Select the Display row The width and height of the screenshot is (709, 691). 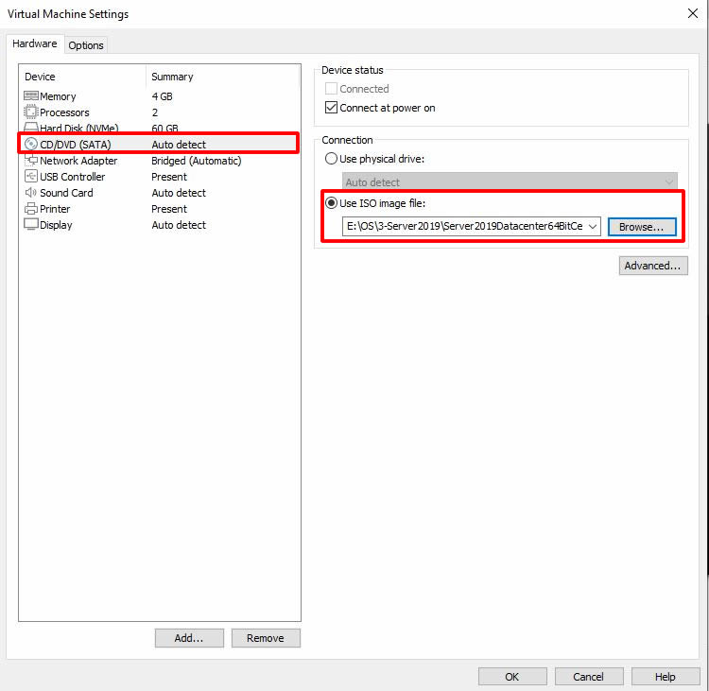[x=159, y=225]
